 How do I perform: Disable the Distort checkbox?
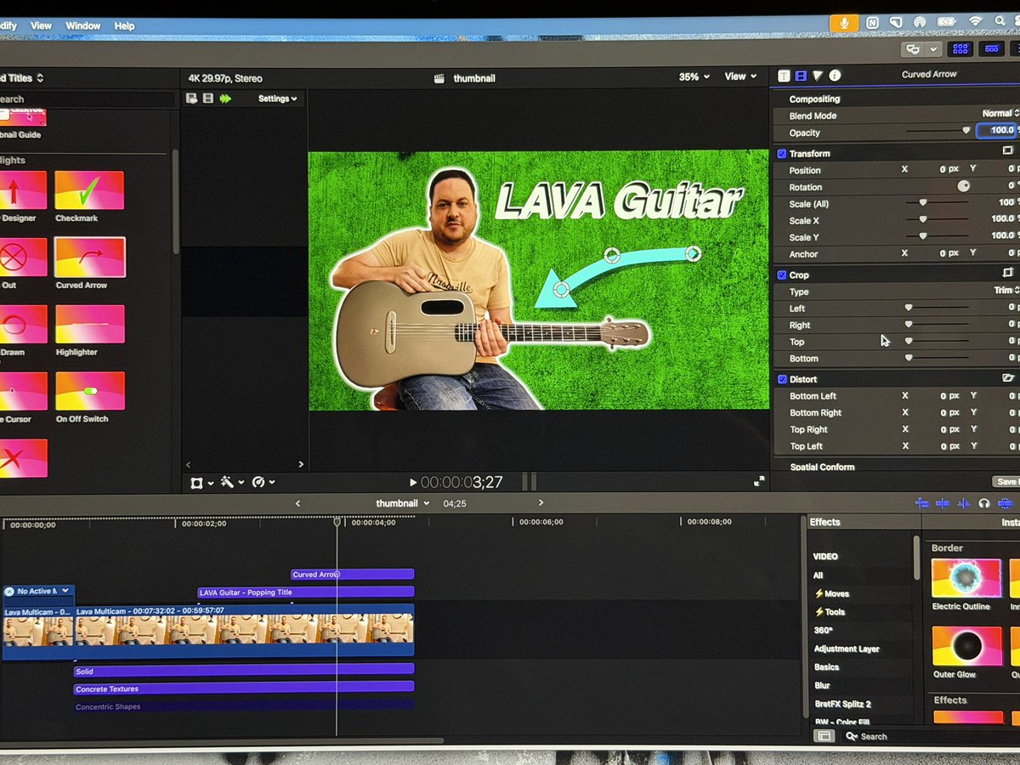(x=782, y=379)
